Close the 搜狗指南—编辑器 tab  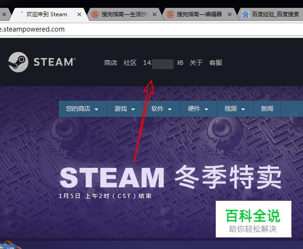(230, 14)
